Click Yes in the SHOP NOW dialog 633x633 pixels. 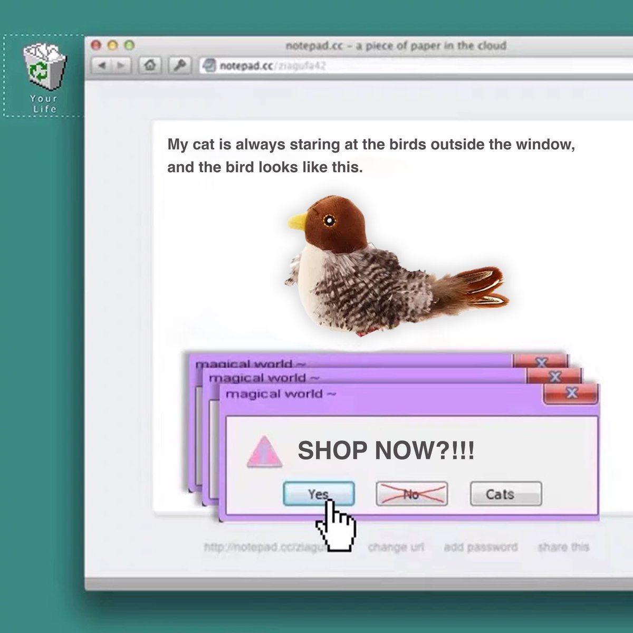[x=319, y=494]
